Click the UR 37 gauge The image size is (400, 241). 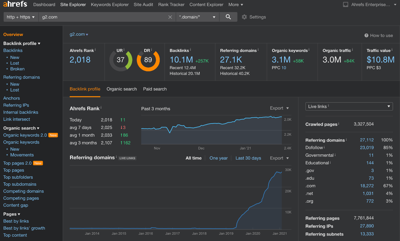pos(121,60)
